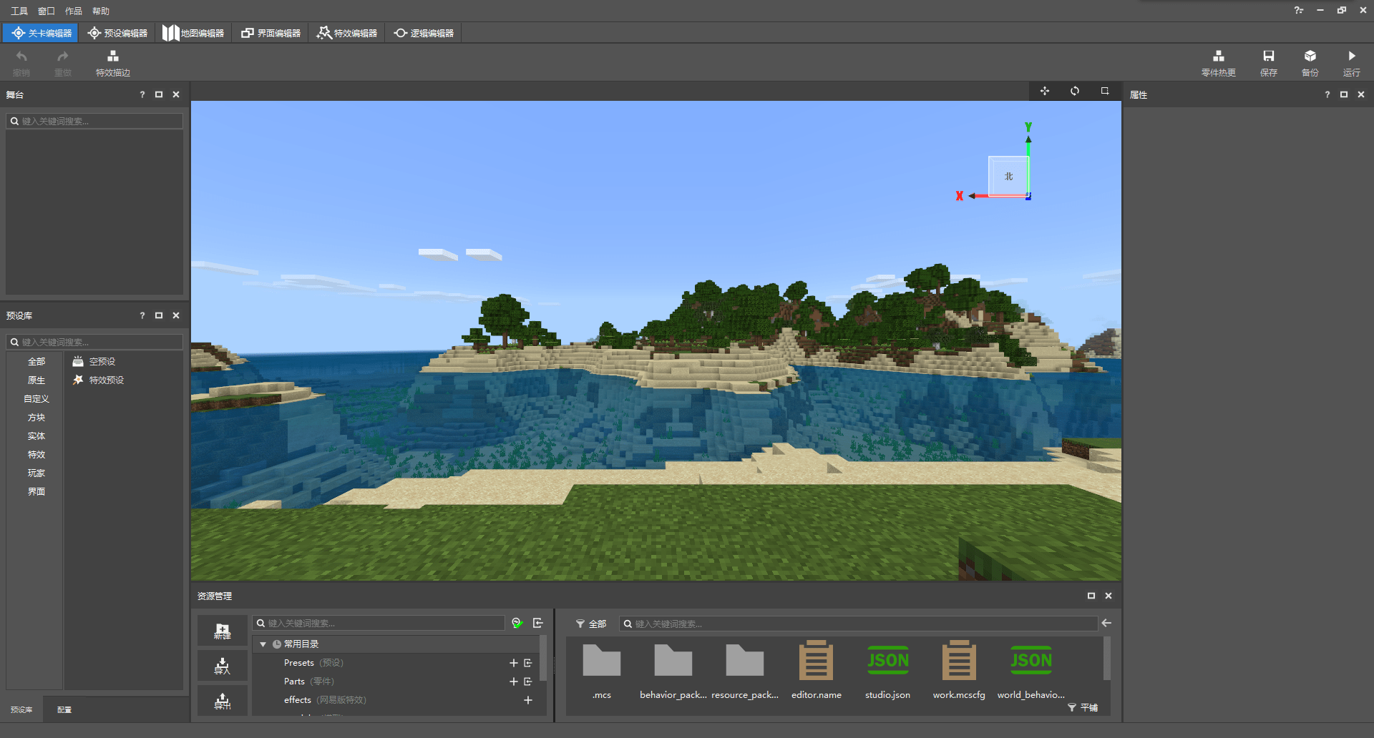Open the 工具 menu

click(x=19, y=11)
